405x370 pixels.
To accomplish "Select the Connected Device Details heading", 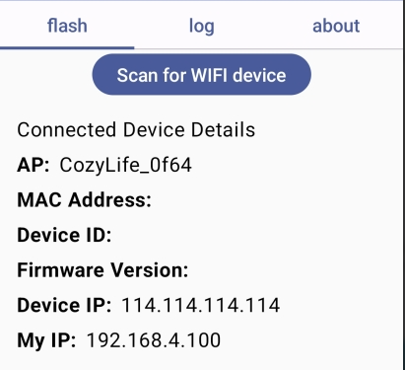I will (136, 129).
